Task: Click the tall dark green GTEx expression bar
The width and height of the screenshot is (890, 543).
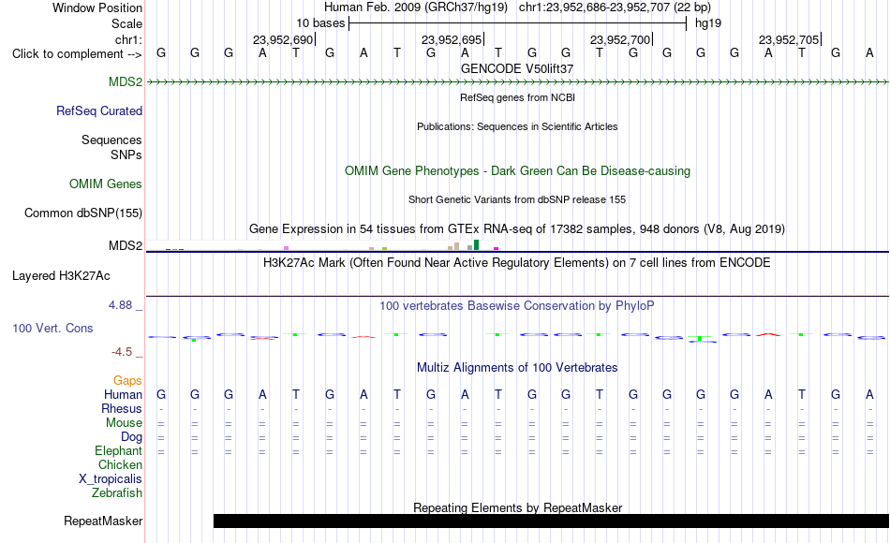Action: click(x=476, y=245)
